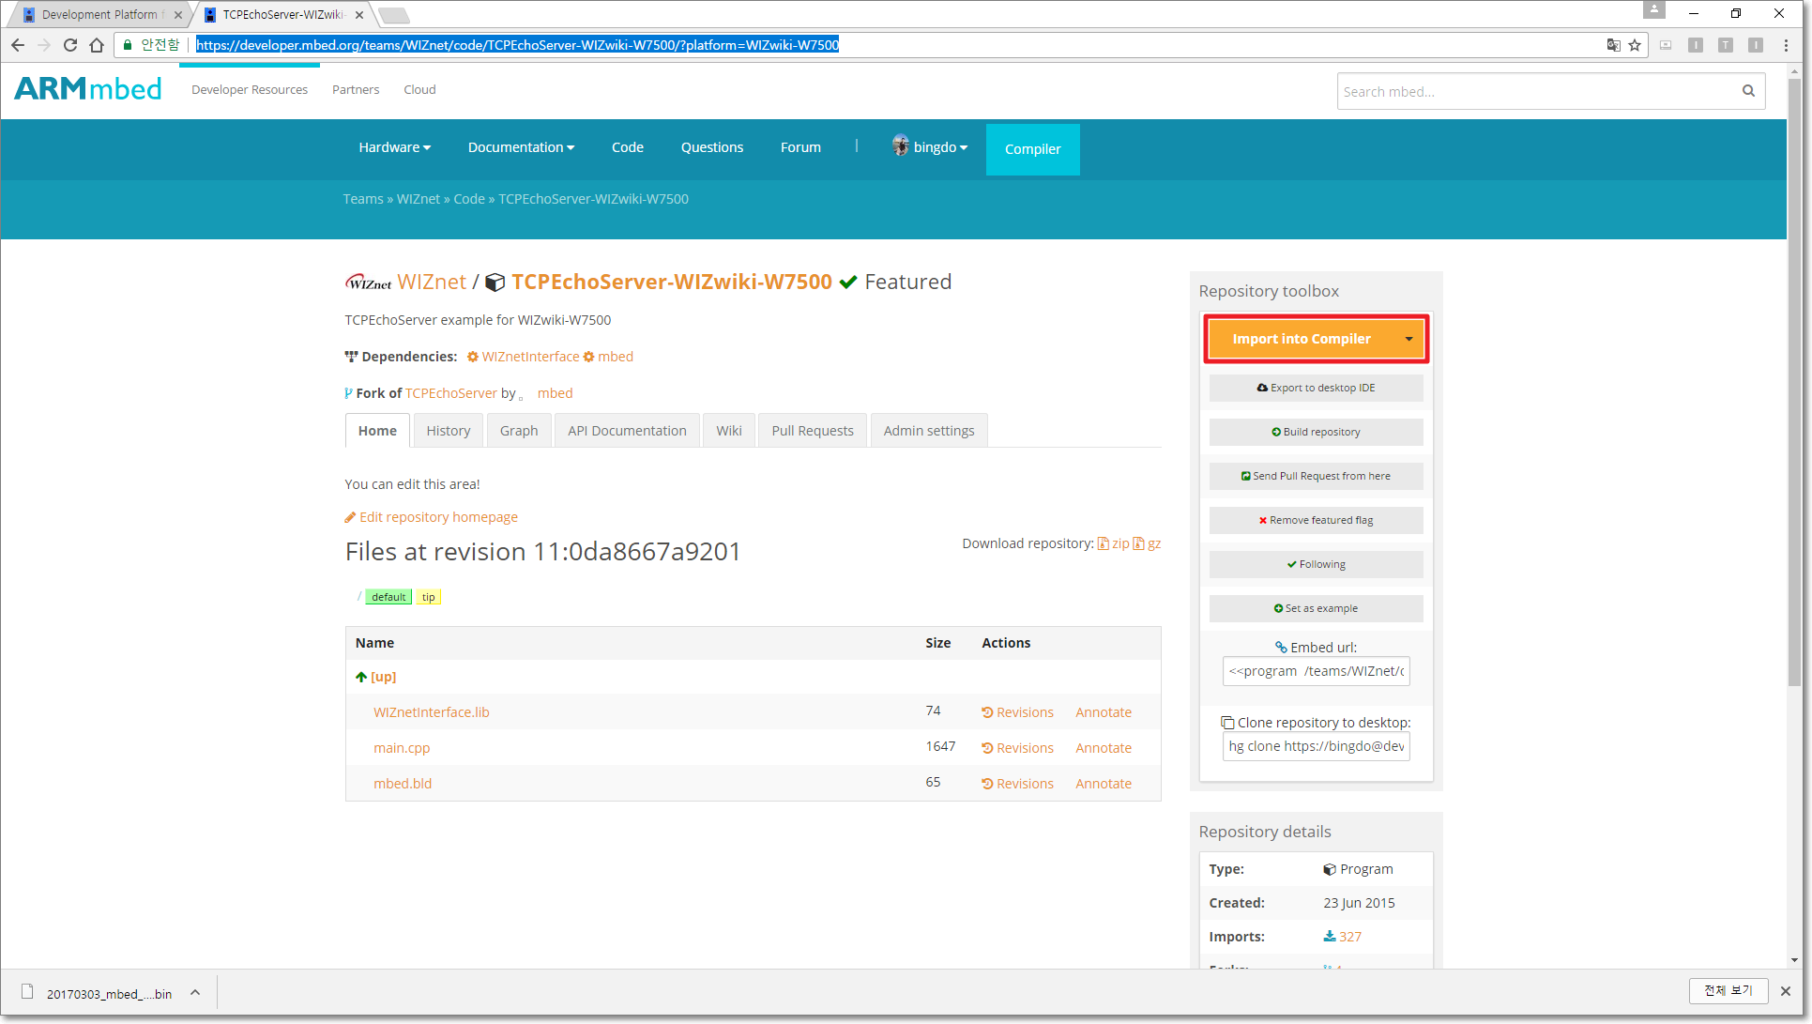Click the mbed search input field
This screenshot has height=1024, width=1812.
point(1538,91)
